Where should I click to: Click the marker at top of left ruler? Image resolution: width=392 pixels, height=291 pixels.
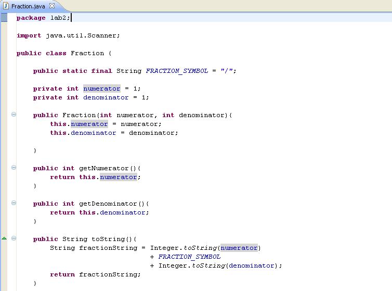pyautogui.click(x=4, y=18)
